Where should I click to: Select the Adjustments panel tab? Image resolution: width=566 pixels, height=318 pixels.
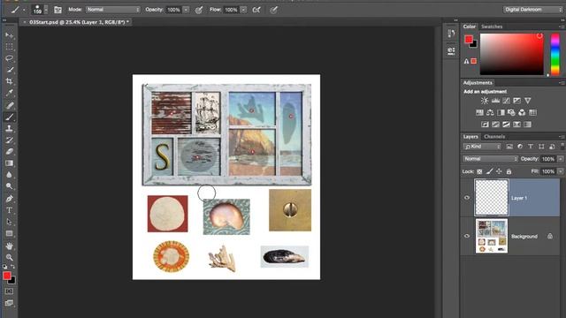[x=478, y=82]
